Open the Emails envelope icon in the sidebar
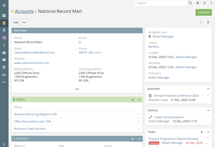The height and width of the screenshot is (147, 215). click(x=4, y=60)
